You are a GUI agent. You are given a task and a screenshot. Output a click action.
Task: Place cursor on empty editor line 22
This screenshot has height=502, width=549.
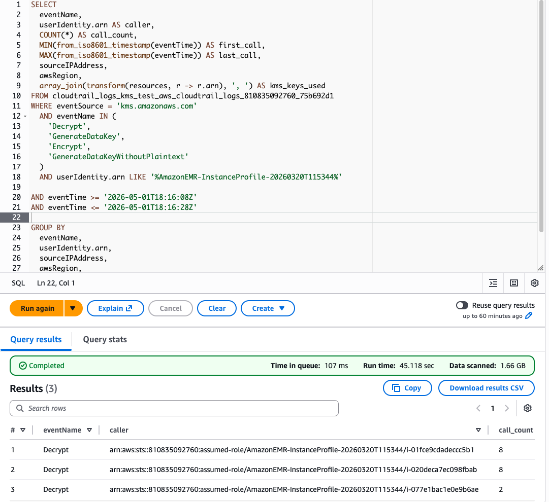pos(283,218)
